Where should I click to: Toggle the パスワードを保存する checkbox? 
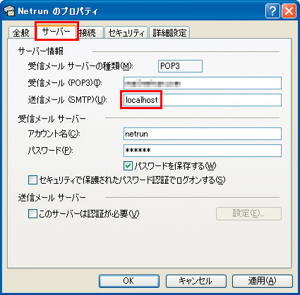point(128,166)
